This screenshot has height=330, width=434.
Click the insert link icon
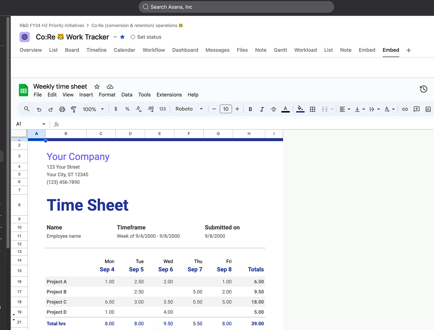pos(405,109)
